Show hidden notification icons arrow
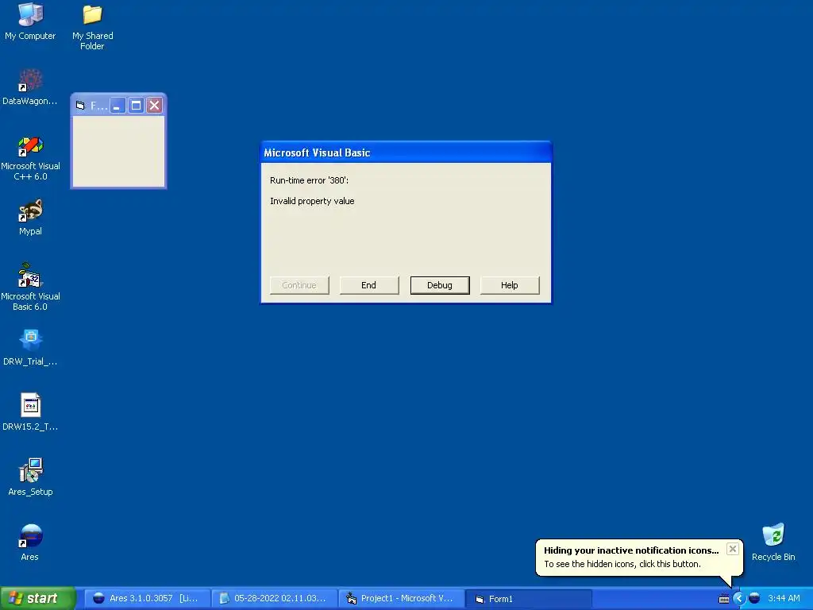Screen dimensions: 813x610 pyautogui.click(x=738, y=599)
